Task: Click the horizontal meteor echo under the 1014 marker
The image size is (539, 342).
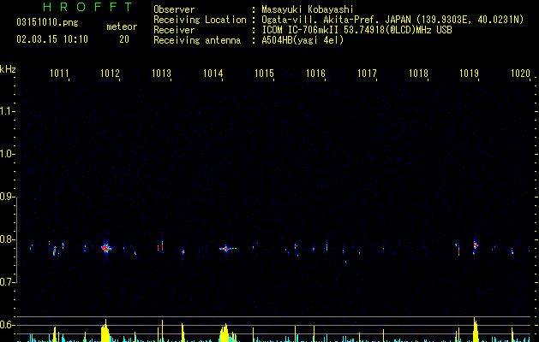Action: (x=227, y=248)
